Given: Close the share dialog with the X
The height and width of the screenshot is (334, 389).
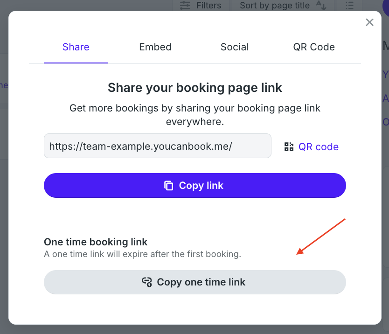Looking at the screenshot, I should (x=370, y=22).
